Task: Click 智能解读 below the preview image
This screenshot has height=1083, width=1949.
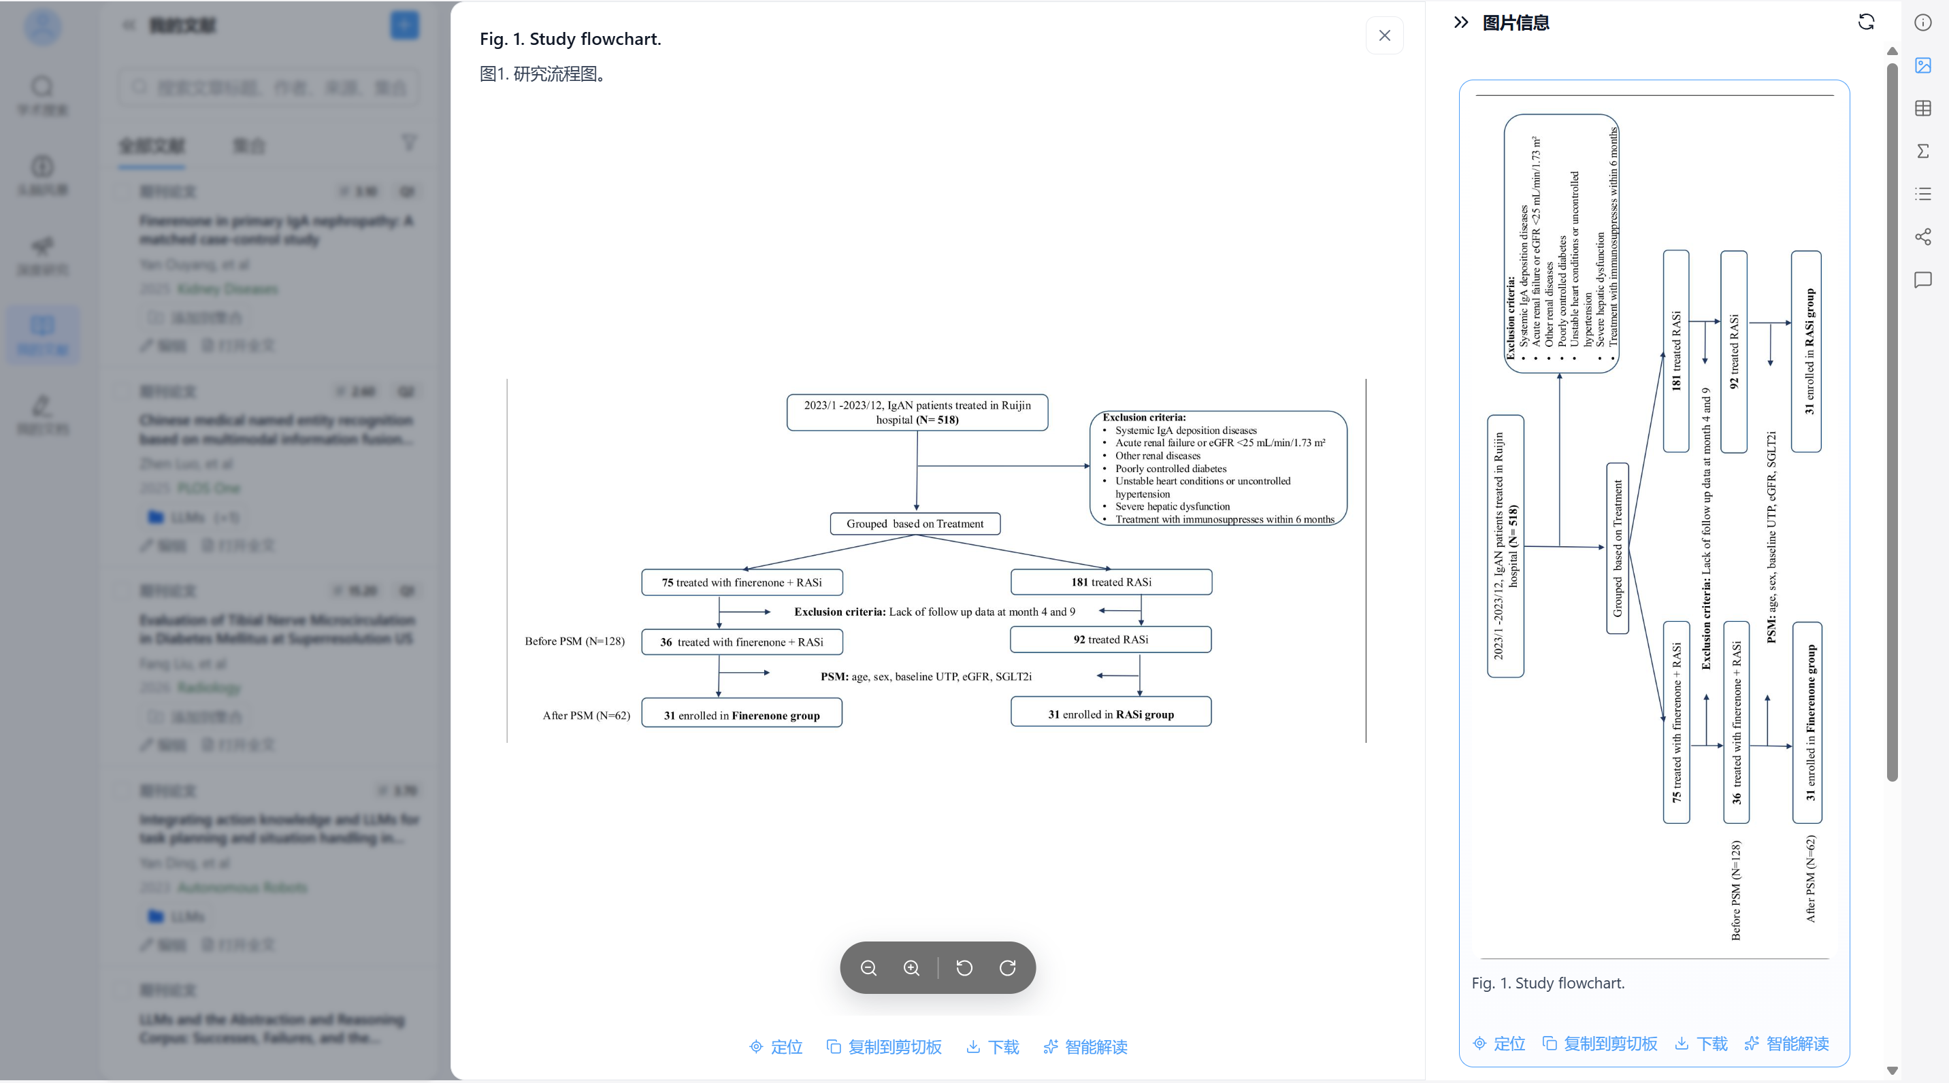Action: (x=1085, y=1047)
